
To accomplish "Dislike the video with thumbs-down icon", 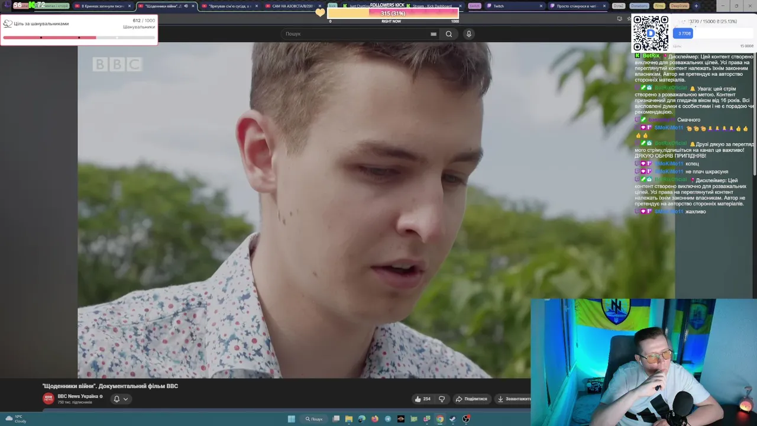I will pyautogui.click(x=441, y=399).
